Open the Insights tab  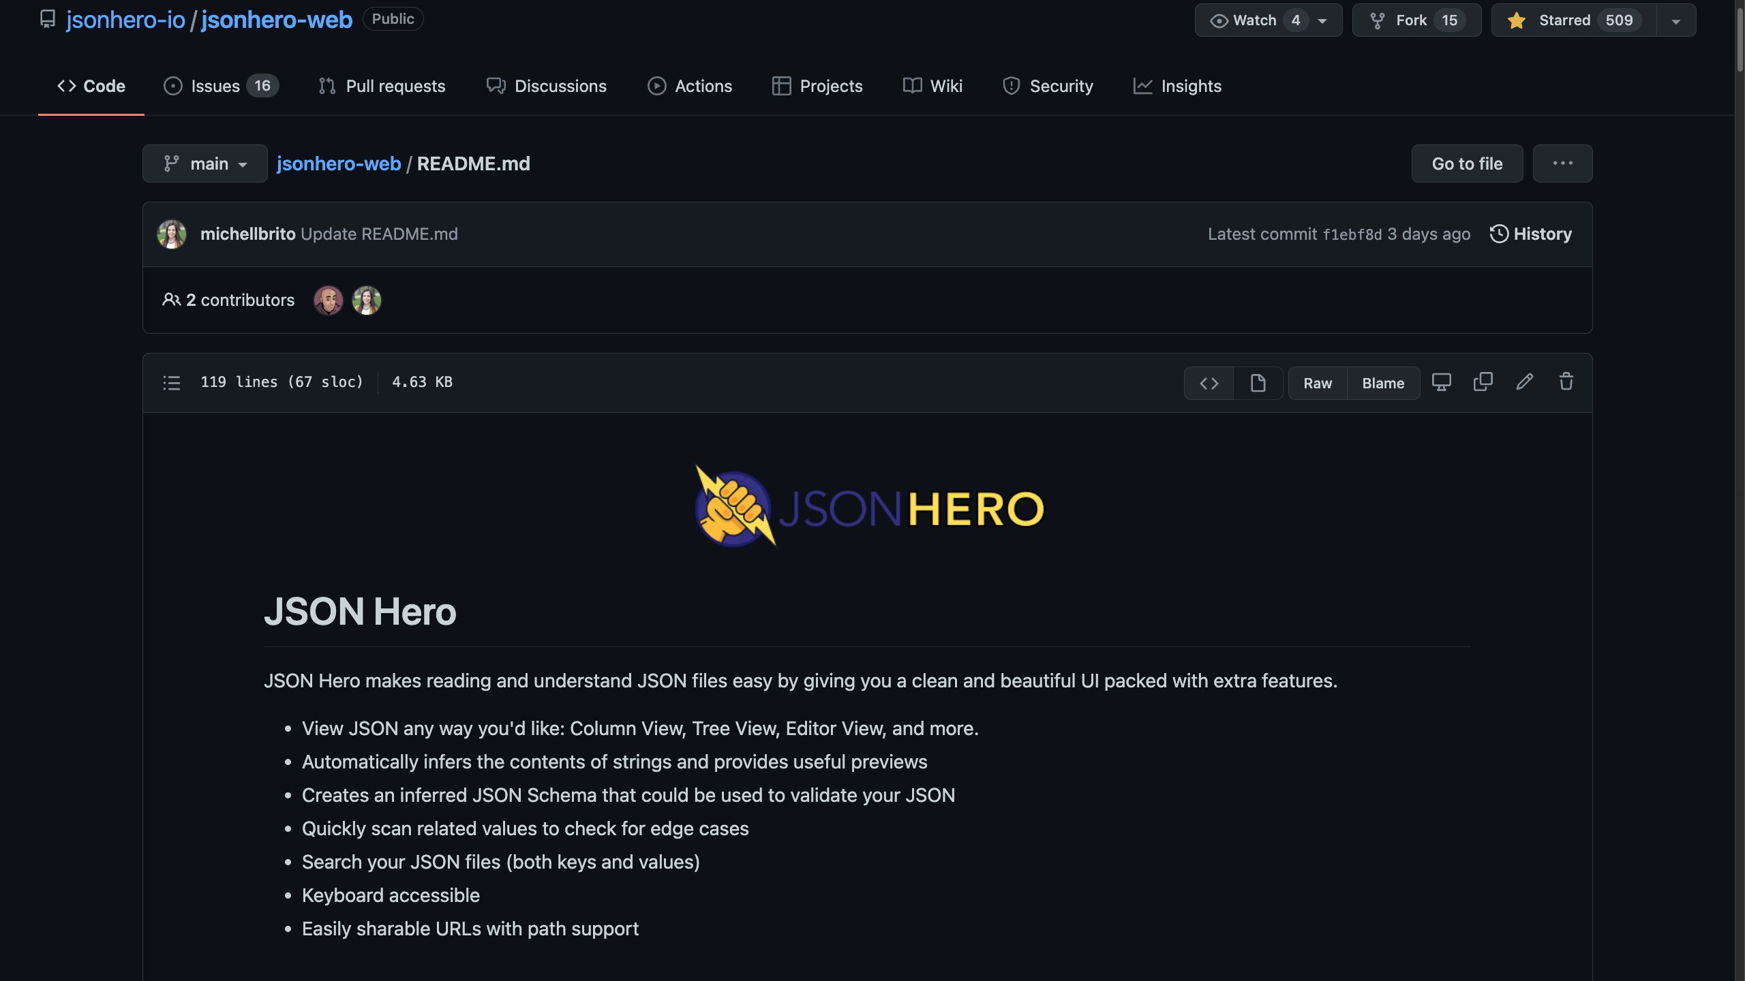(1177, 86)
